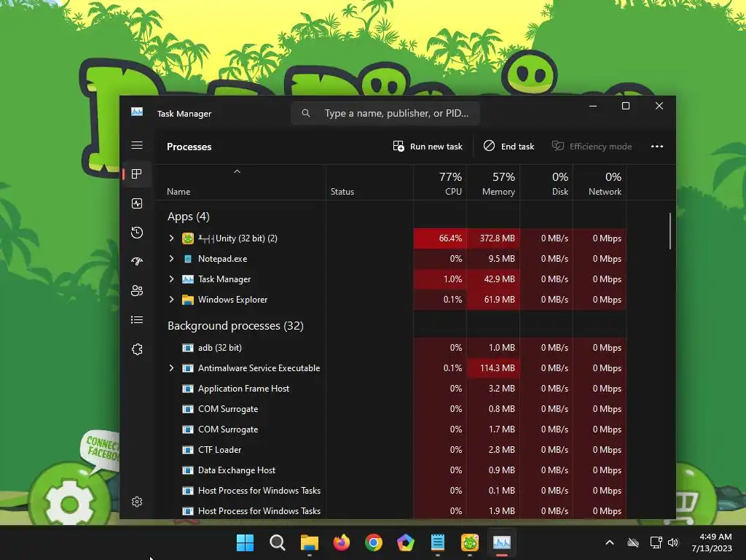This screenshot has height=560, width=746.
Task: Click End task button
Action: (509, 146)
